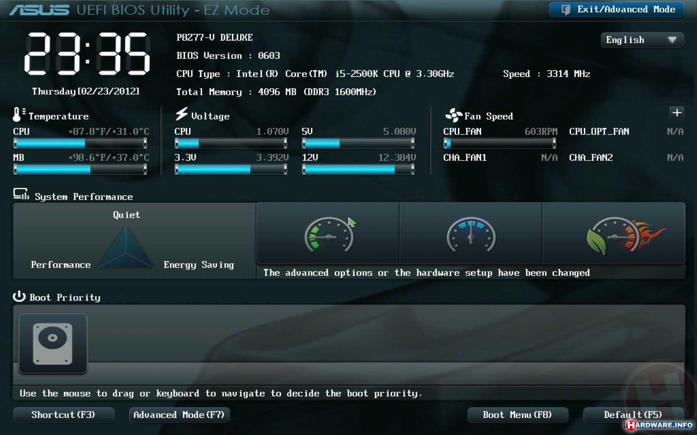Click the MB temperature bar

click(80, 169)
